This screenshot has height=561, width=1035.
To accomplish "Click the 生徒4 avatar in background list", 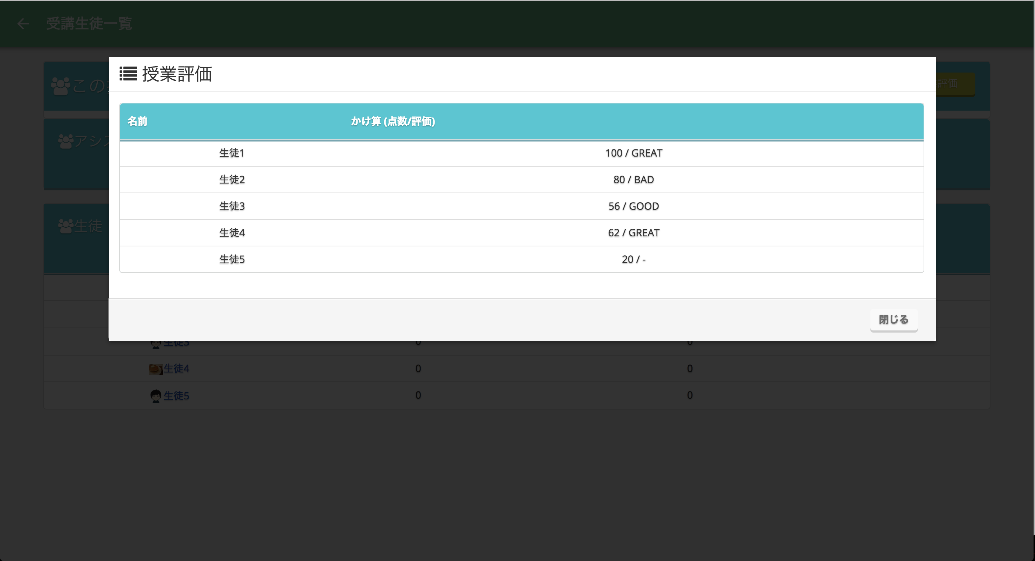I will point(156,369).
